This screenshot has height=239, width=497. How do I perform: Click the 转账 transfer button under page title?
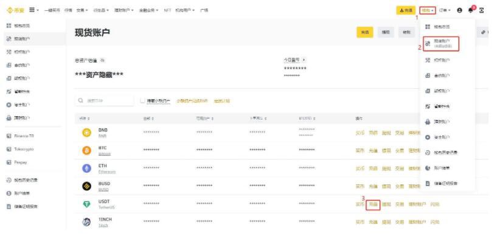(407, 32)
